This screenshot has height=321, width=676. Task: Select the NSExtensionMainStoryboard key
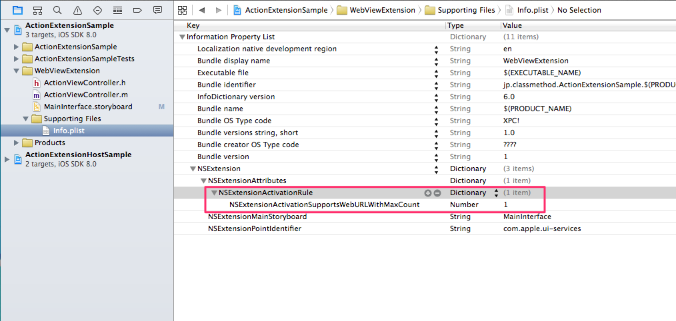pyautogui.click(x=257, y=216)
